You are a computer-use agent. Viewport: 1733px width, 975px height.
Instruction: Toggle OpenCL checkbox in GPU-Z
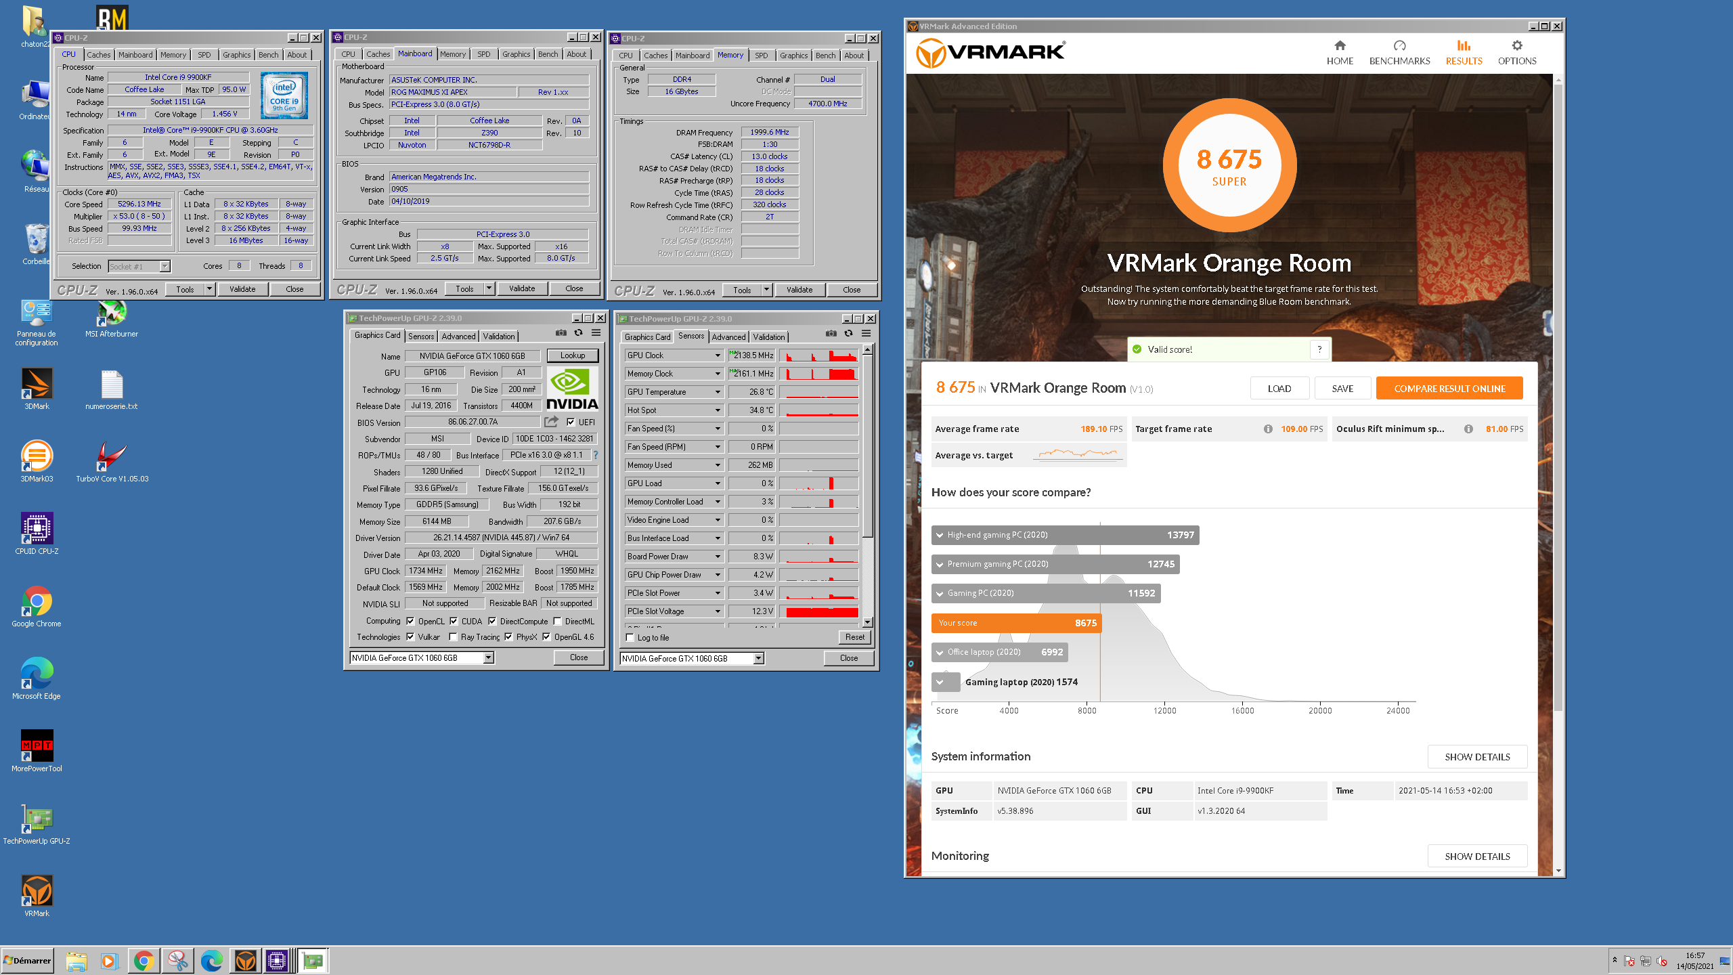click(x=410, y=621)
